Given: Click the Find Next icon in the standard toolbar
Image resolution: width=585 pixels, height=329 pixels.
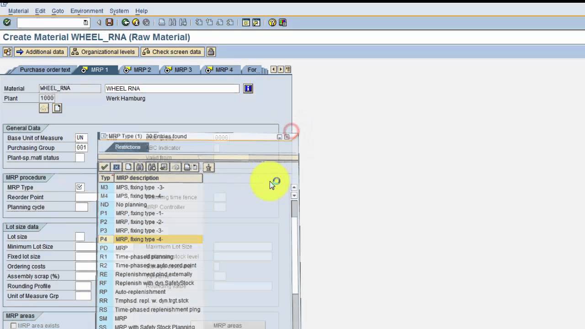Looking at the screenshot, I should pyautogui.click(x=183, y=22).
